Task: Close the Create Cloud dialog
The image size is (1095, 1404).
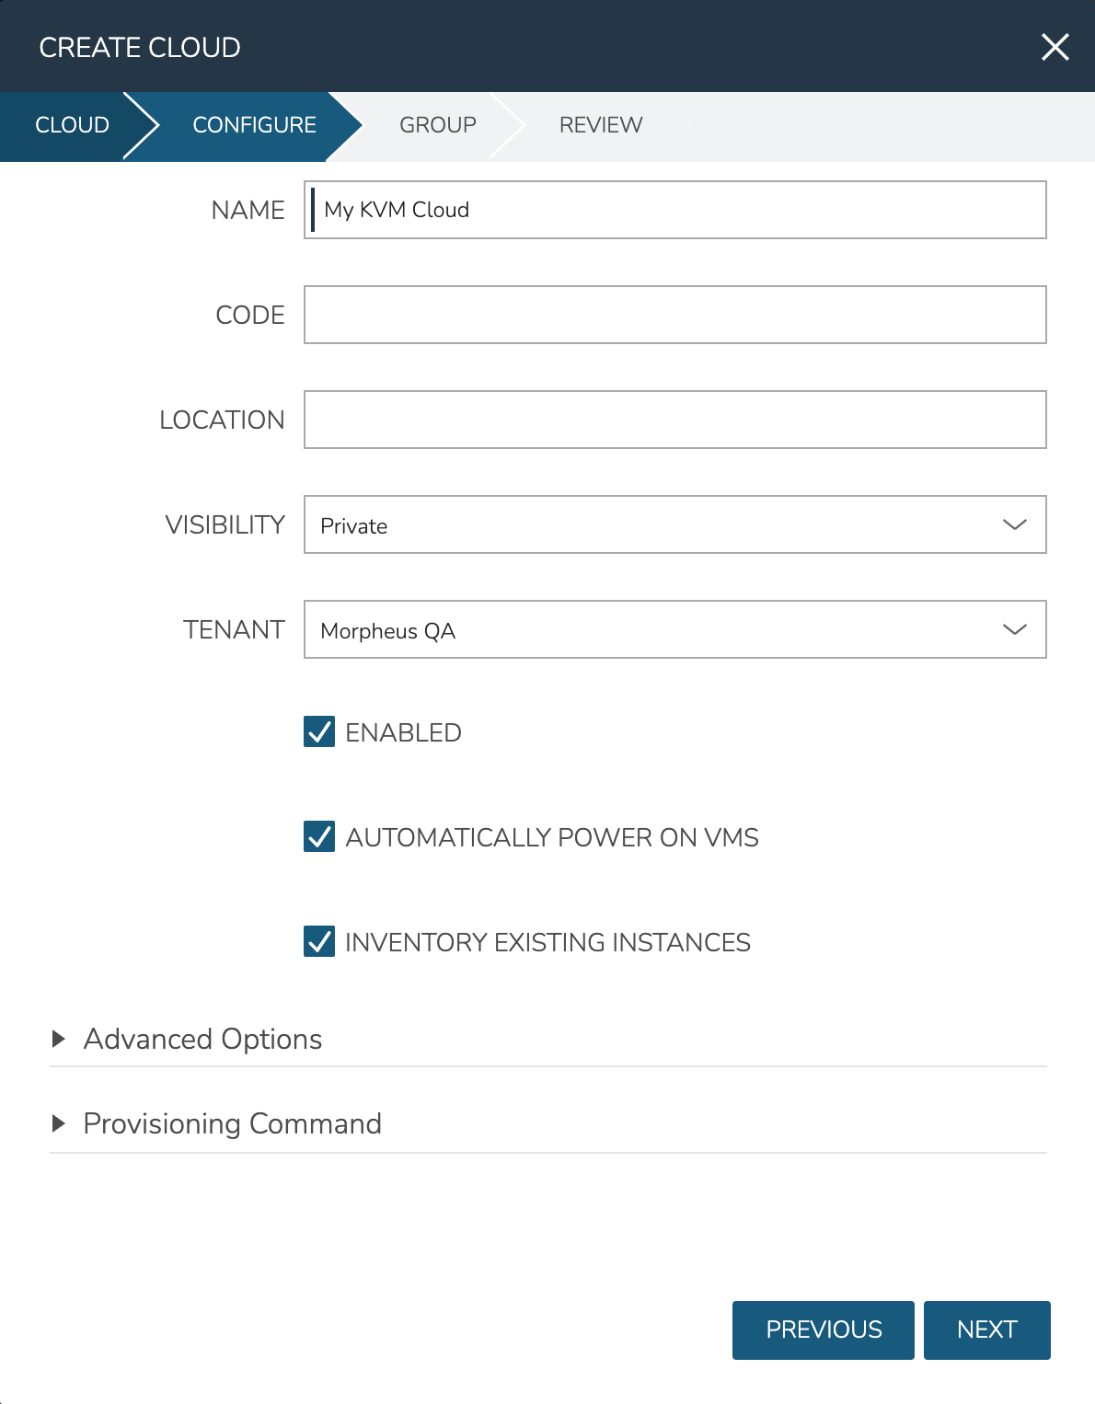Action: point(1055,47)
